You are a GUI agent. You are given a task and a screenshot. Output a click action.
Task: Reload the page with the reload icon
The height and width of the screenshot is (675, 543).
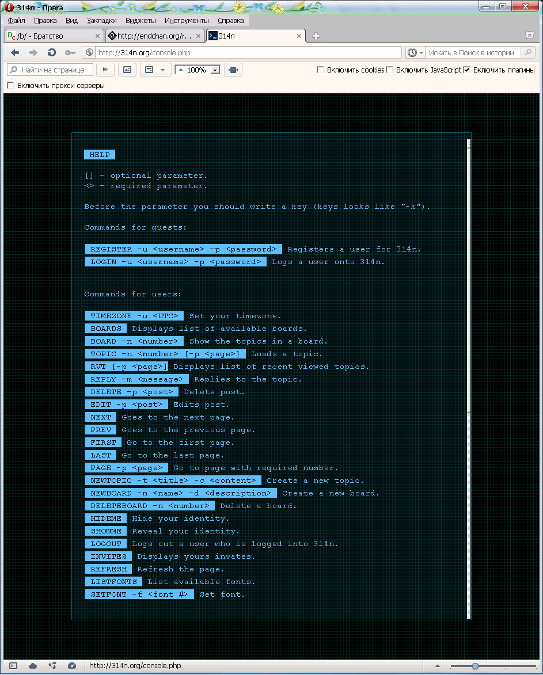pyautogui.click(x=52, y=52)
